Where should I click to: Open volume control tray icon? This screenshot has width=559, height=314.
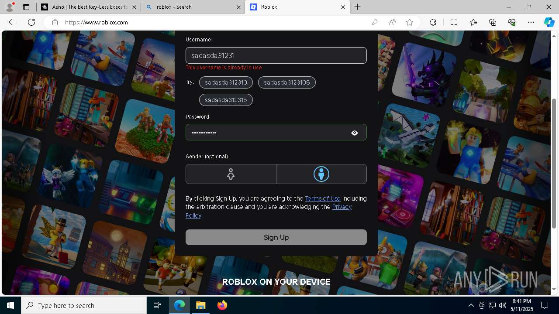[x=502, y=305]
